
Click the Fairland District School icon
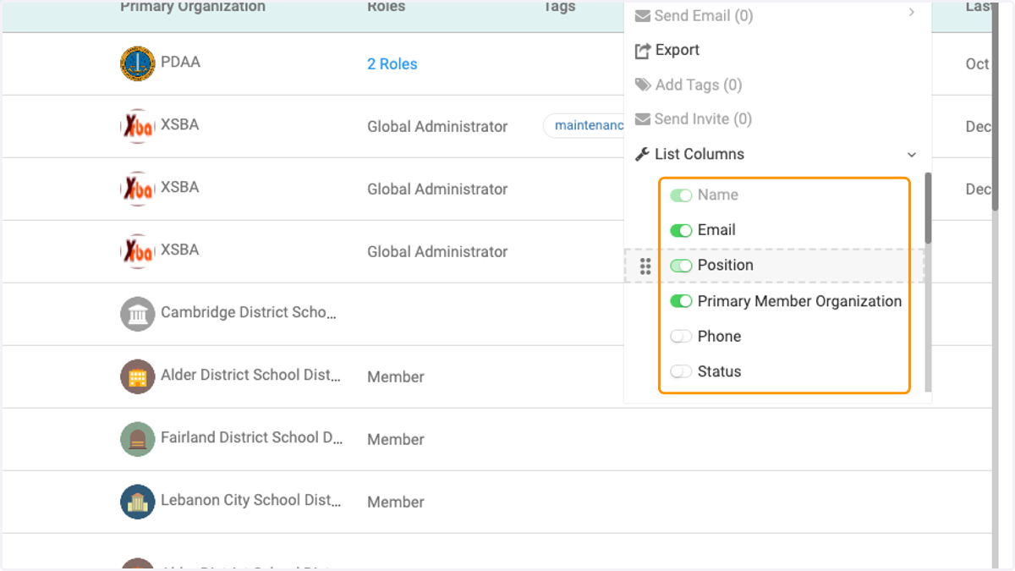point(137,439)
